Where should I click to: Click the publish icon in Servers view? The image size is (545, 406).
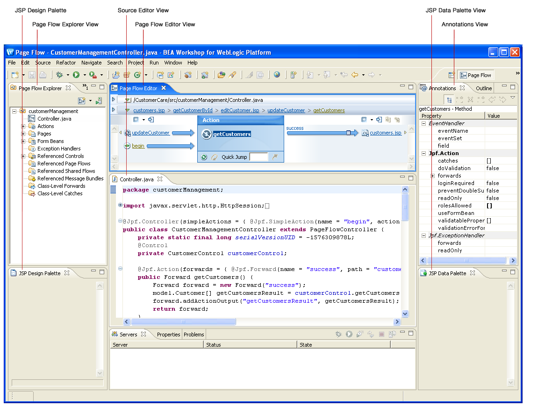371,334
